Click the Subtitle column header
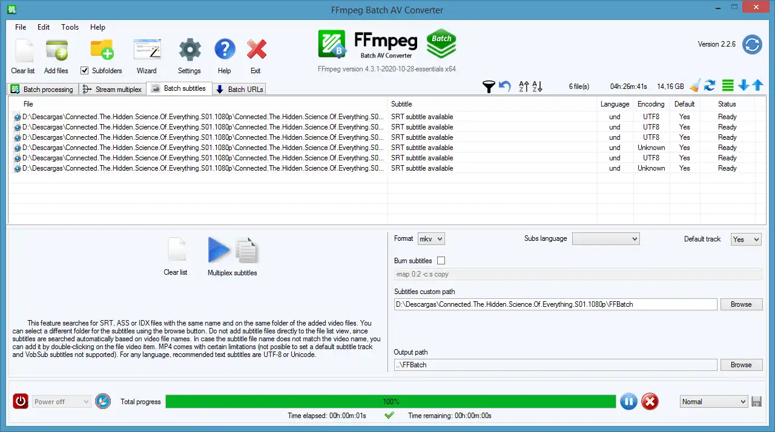The height and width of the screenshot is (432, 775). (x=492, y=104)
